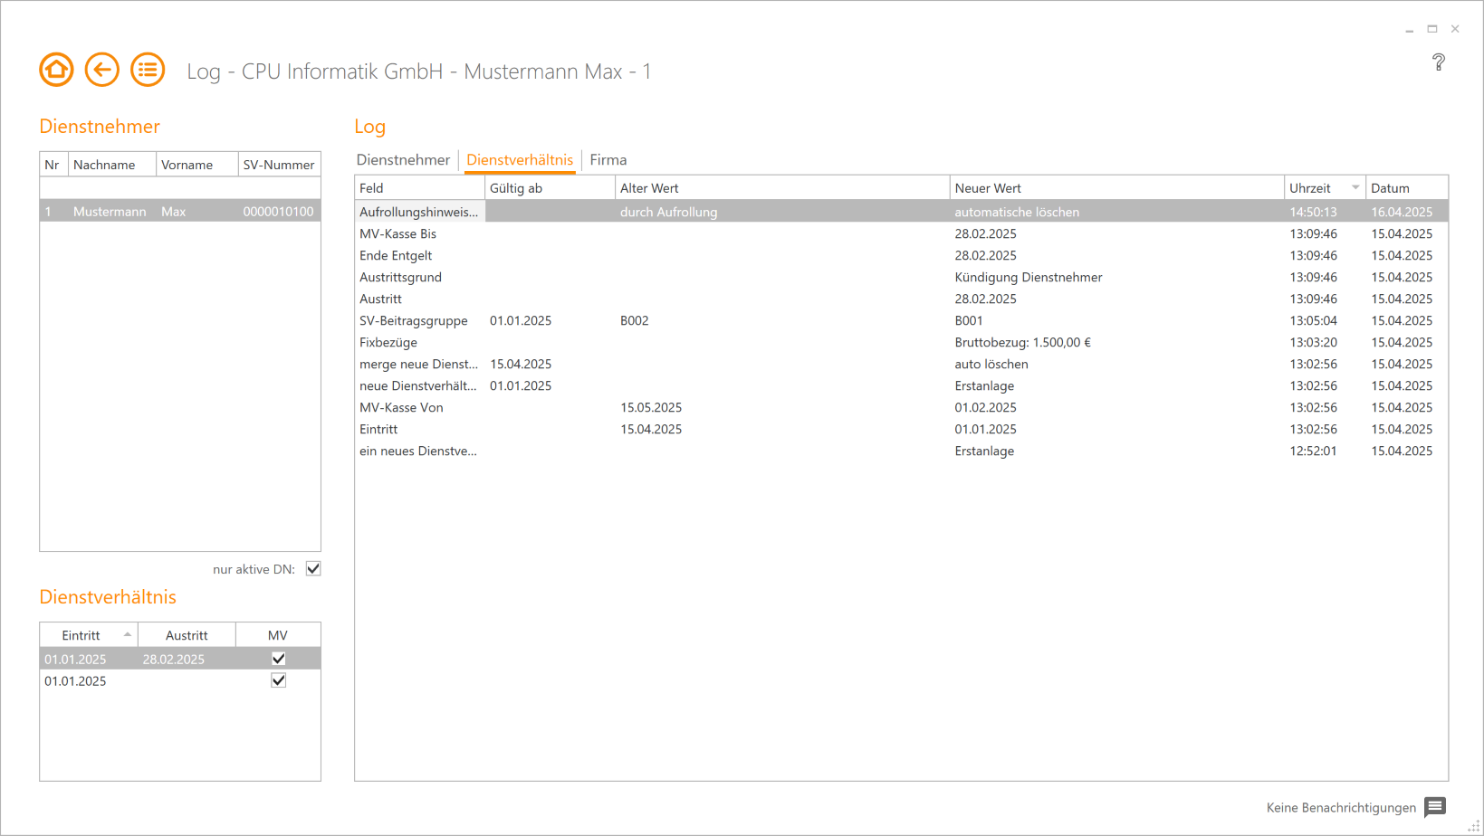The width and height of the screenshot is (1484, 836).
Task: Select the Dienstverhältnis tab
Action: point(520,160)
